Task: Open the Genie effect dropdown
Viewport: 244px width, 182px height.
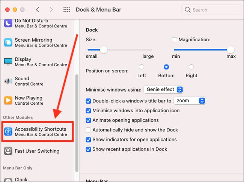Action: pyautogui.click(x=164, y=89)
